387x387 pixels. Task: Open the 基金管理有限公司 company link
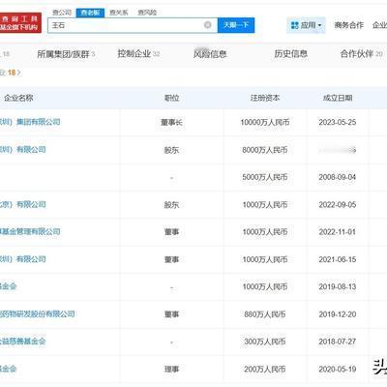click(x=30, y=231)
